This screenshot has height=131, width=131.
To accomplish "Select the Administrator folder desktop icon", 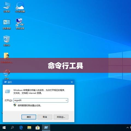I will point(7,58).
